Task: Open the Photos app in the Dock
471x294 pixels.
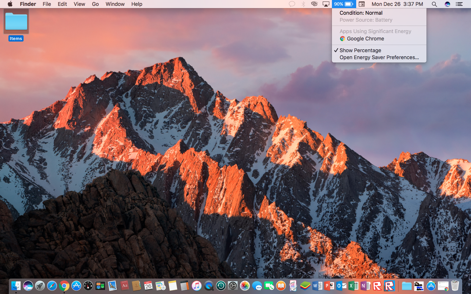Action: [245, 286]
